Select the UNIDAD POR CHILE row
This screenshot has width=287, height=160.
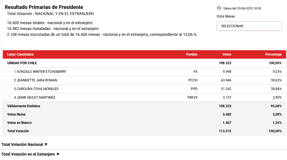click(x=144, y=63)
